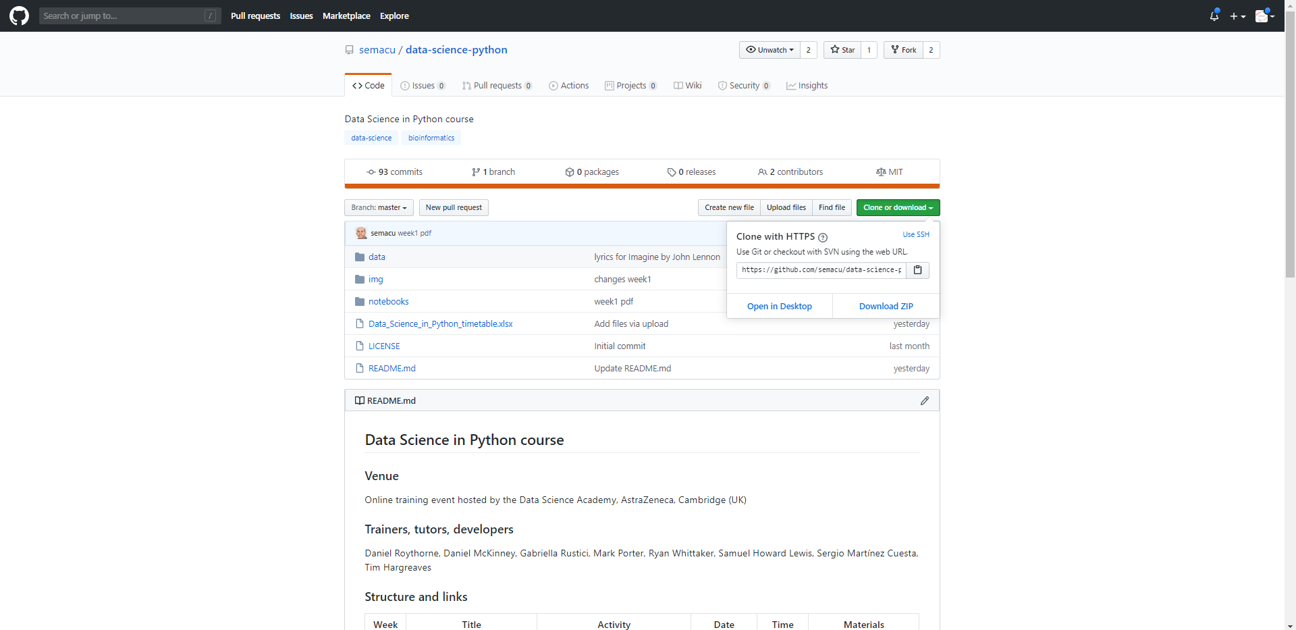View the 1 branch list
This screenshot has height=630, width=1296.
click(493, 172)
